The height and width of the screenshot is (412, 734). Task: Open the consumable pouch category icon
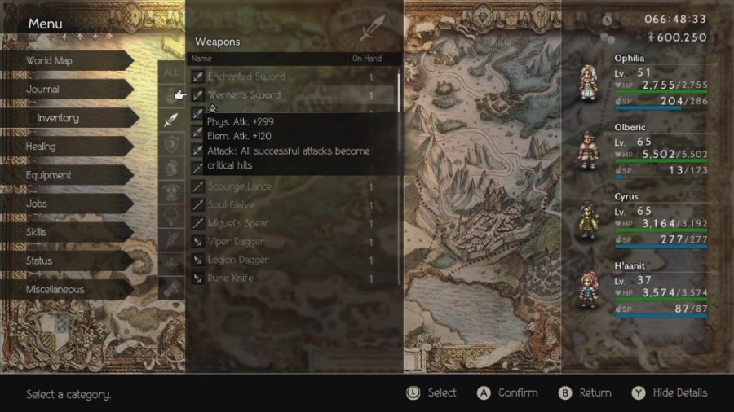(171, 96)
